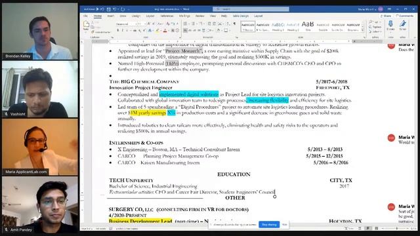Click the highlighted 'Business Development Lead' text
Screen dimensions: 420x236
pyautogui.click(x=140, y=221)
